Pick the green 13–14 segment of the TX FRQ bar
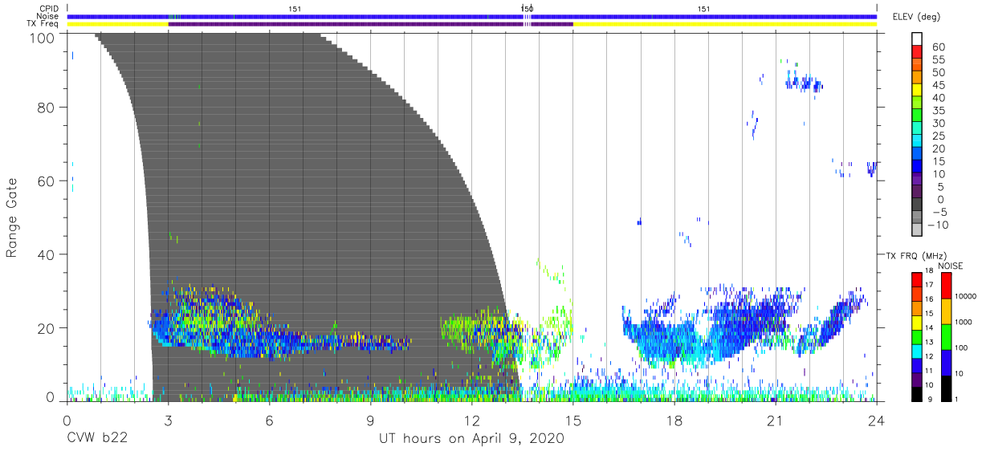 tap(917, 337)
